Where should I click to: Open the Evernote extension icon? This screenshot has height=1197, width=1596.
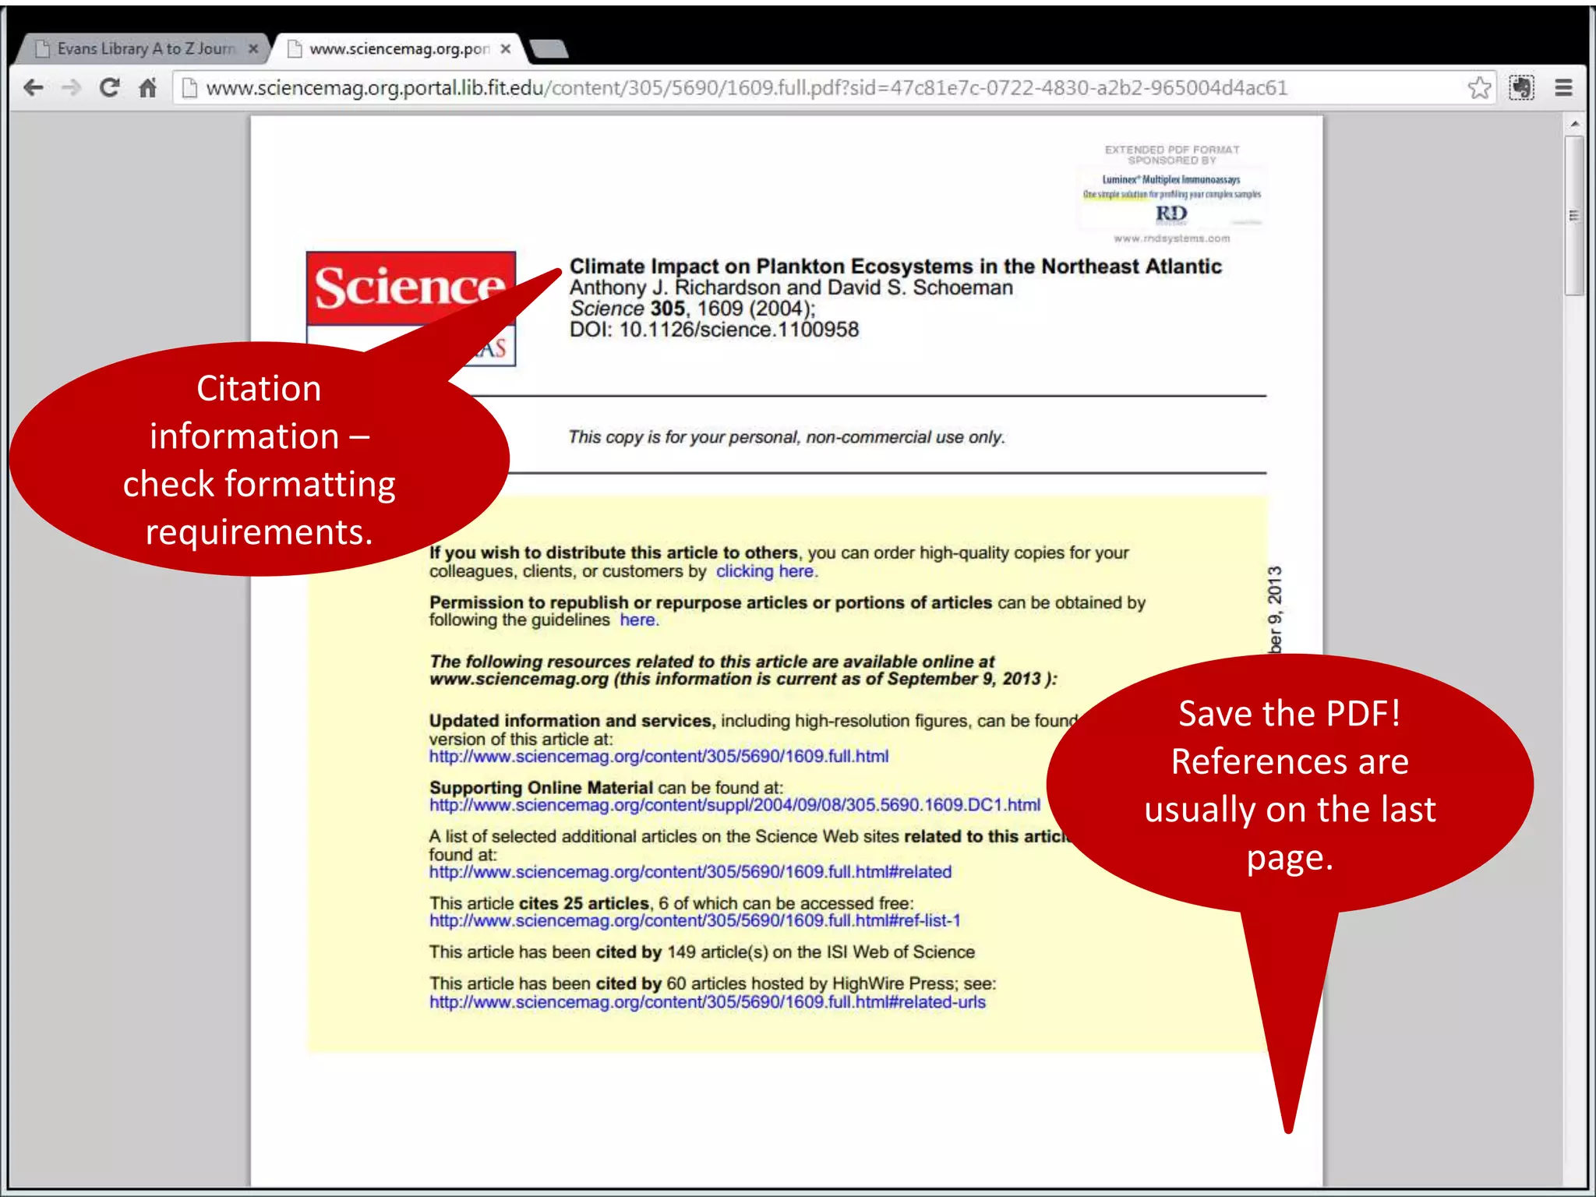pyautogui.click(x=1521, y=87)
